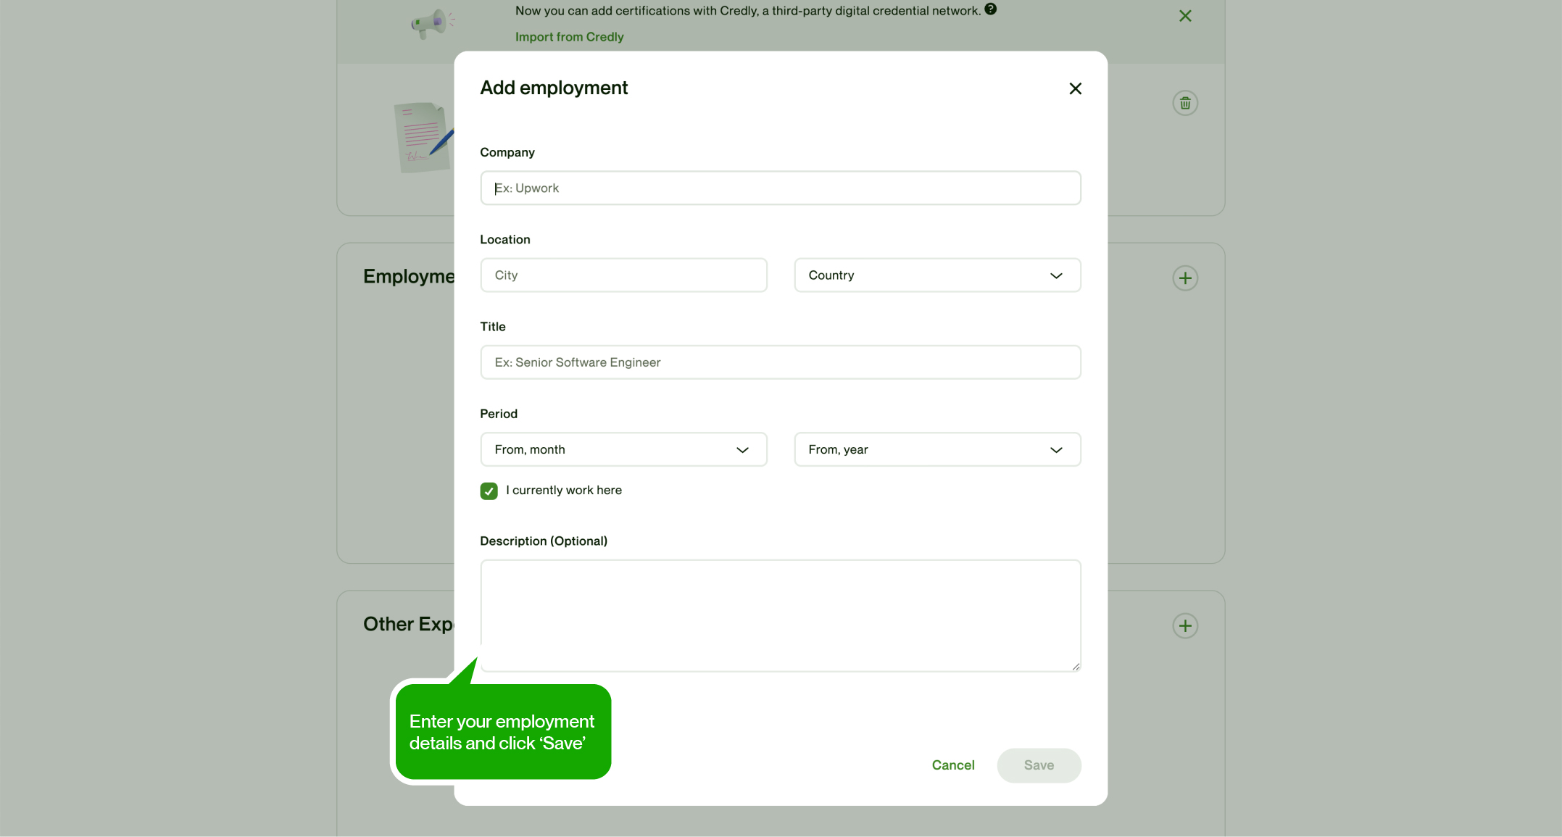Screen dimensions: 1562x837
Task: Click the trash delete icon
Action: [1185, 104]
